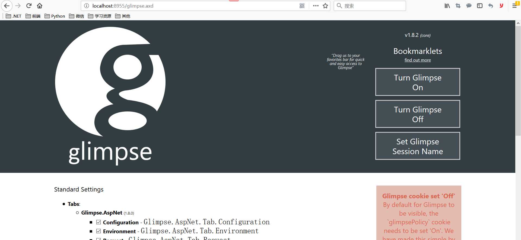Open the Library icon in toolbar
This screenshot has height=240, width=521.
pyautogui.click(x=447, y=6)
